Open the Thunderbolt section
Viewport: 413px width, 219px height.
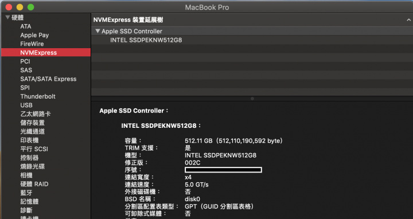click(x=38, y=96)
